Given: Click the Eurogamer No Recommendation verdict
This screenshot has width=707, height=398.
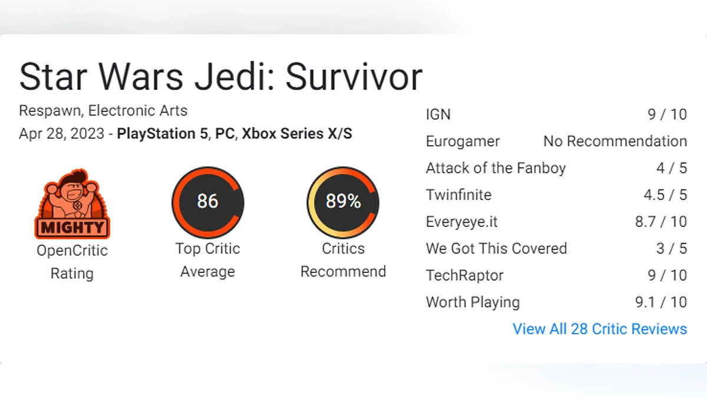Looking at the screenshot, I should [615, 142].
